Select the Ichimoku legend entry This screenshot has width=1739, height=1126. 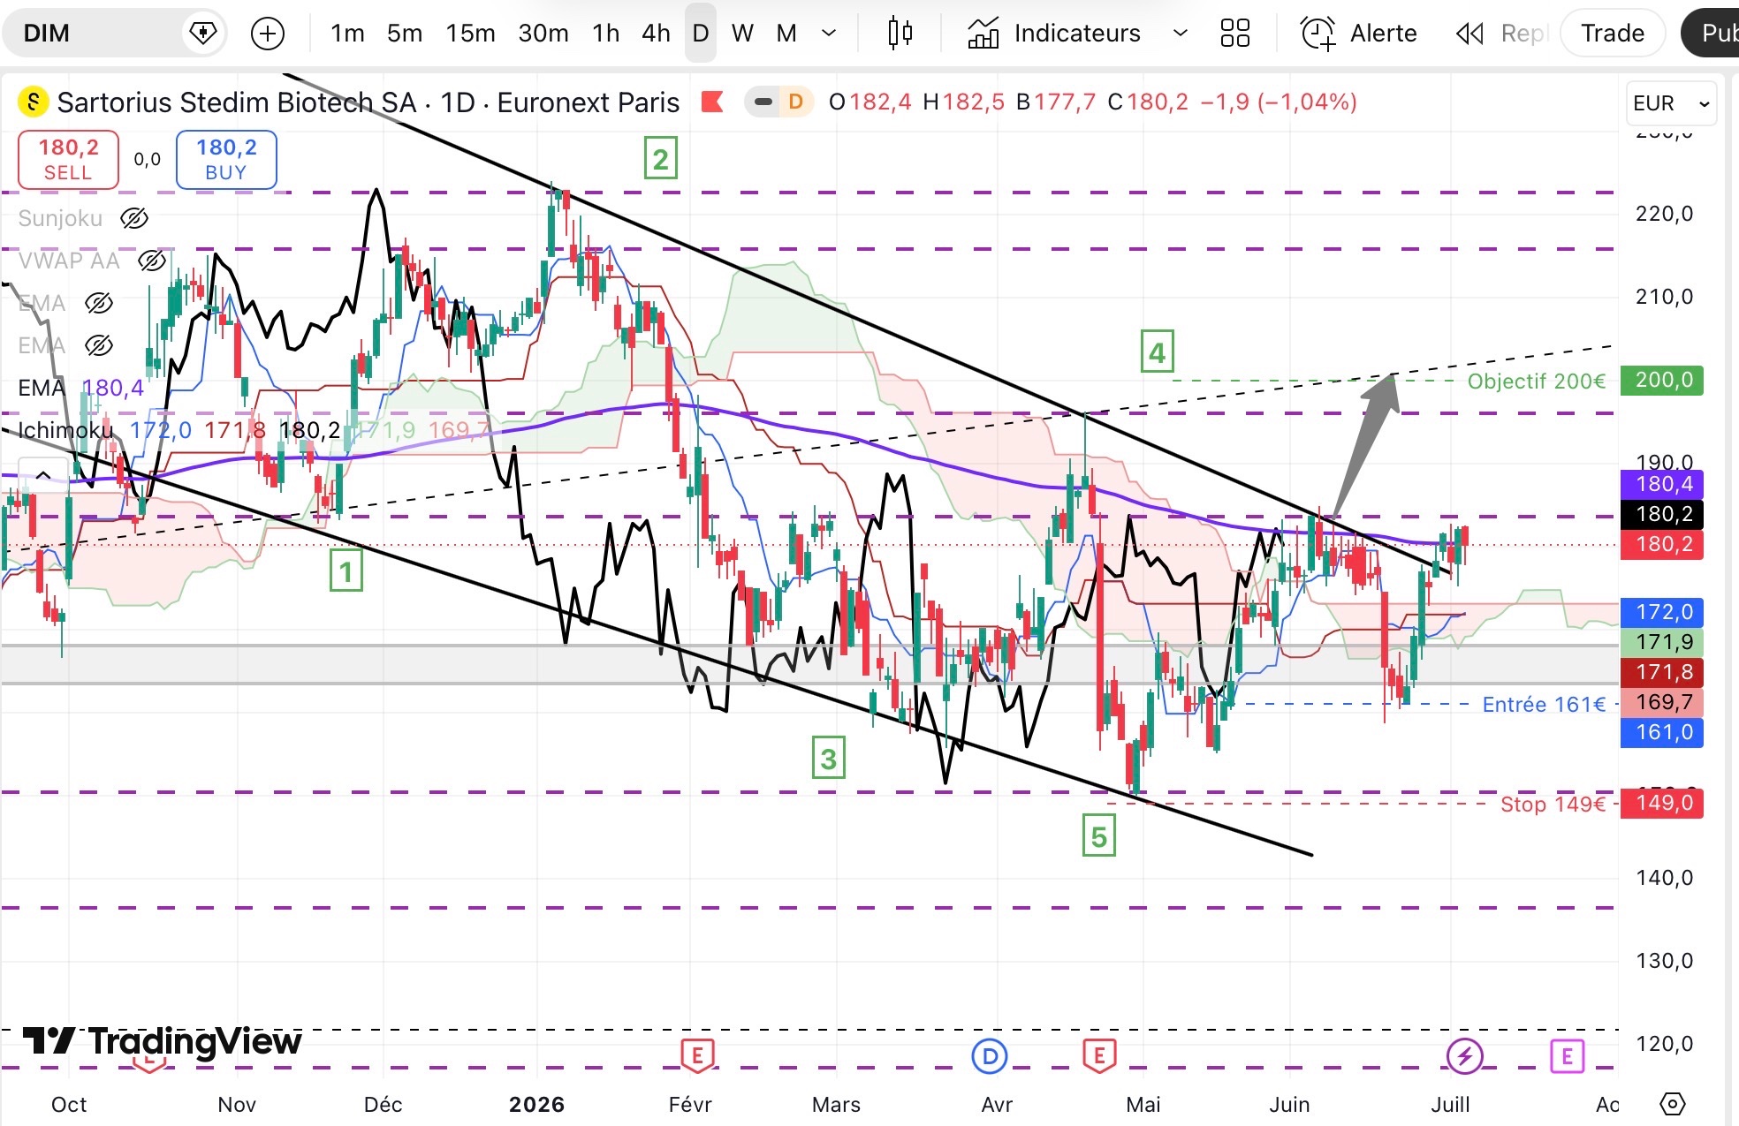tap(65, 430)
